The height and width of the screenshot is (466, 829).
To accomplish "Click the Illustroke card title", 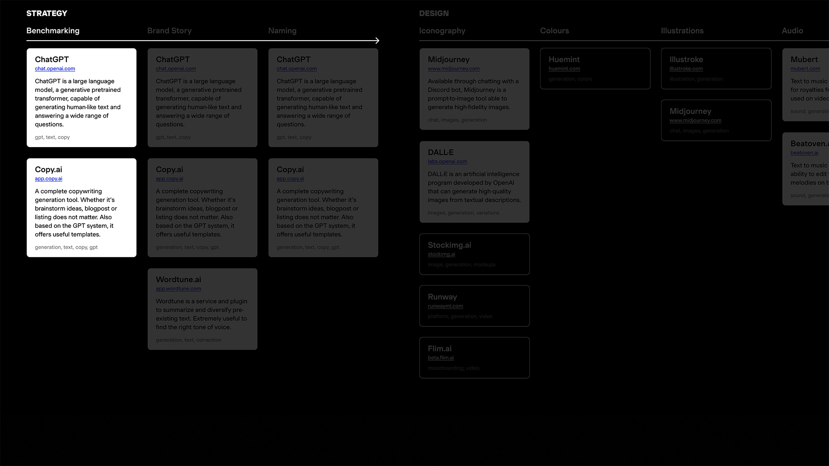I will coord(686,59).
